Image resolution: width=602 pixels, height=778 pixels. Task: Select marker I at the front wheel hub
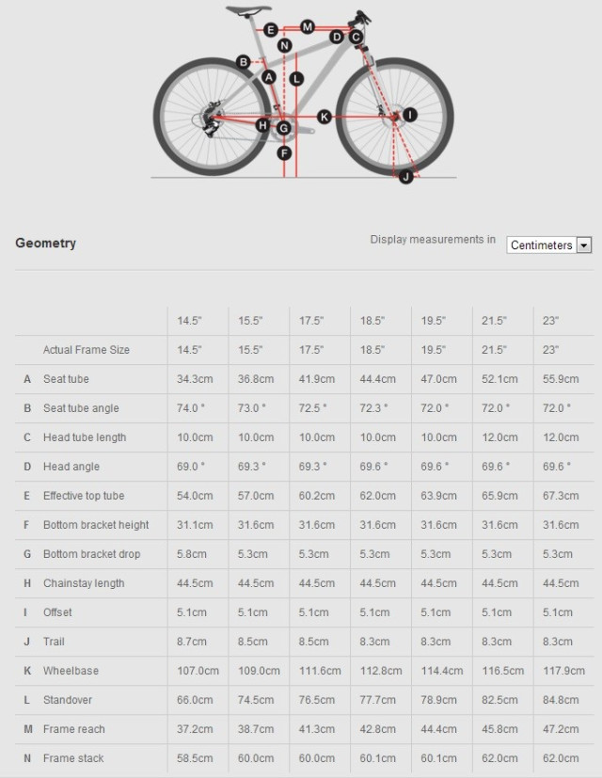coord(409,115)
